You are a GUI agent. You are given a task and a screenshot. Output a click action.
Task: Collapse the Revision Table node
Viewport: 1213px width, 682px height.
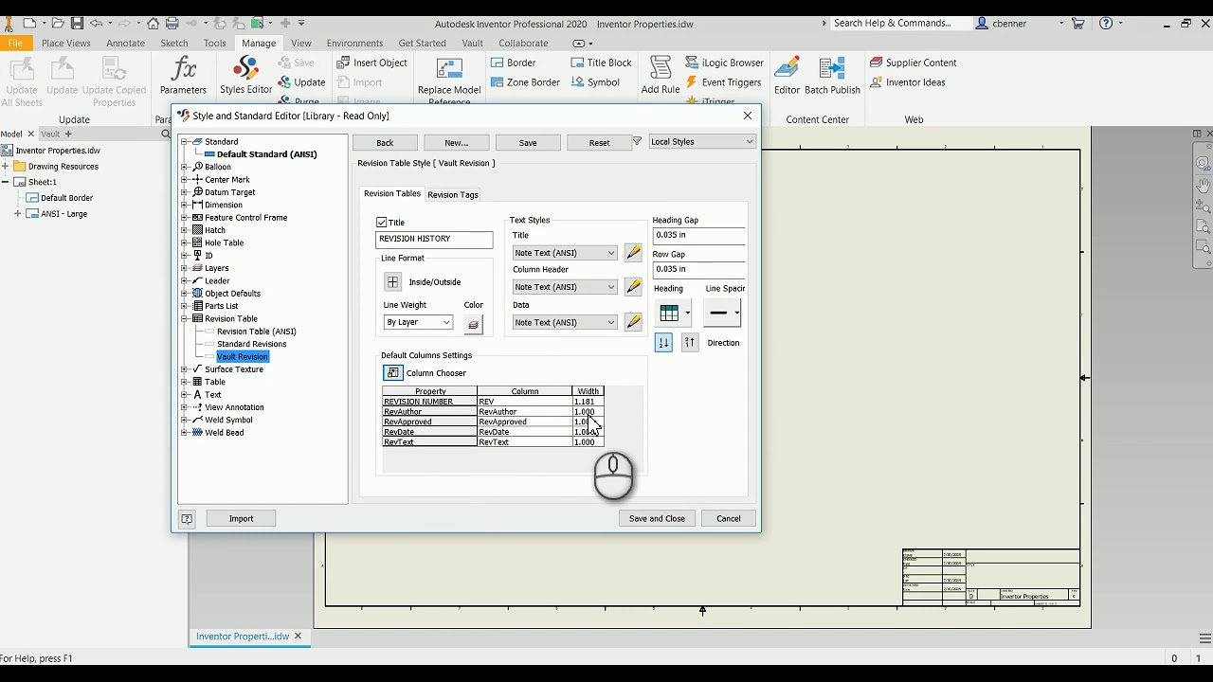click(185, 319)
